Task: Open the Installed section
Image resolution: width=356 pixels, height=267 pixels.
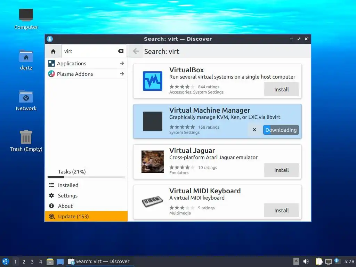Action: [x=86, y=185]
